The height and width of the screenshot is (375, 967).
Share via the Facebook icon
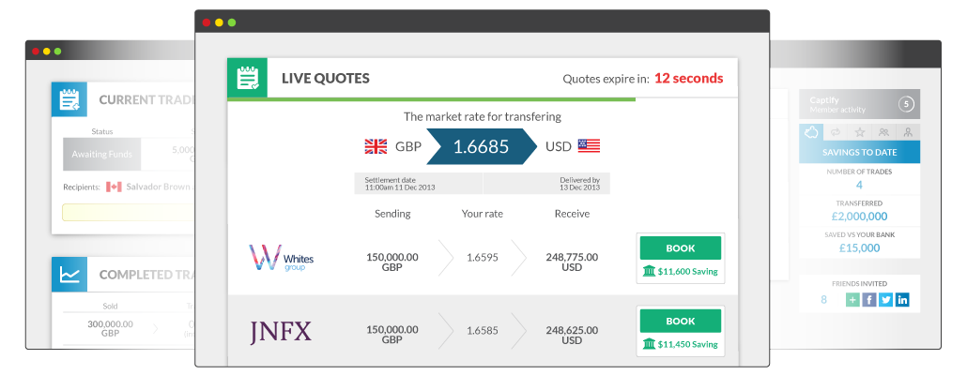[x=869, y=300]
